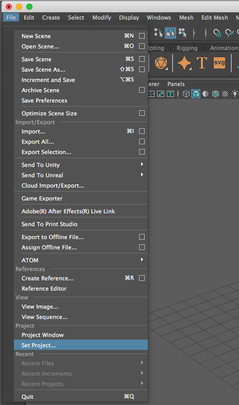
Task: Enable the snap to grids magnet icon
Action: 217,33
